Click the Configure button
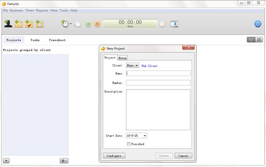Image resolution: width=266 pixels, height=167 pixels. (114, 155)
